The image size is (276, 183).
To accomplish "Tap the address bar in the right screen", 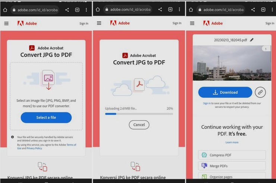I will (221, 10).
